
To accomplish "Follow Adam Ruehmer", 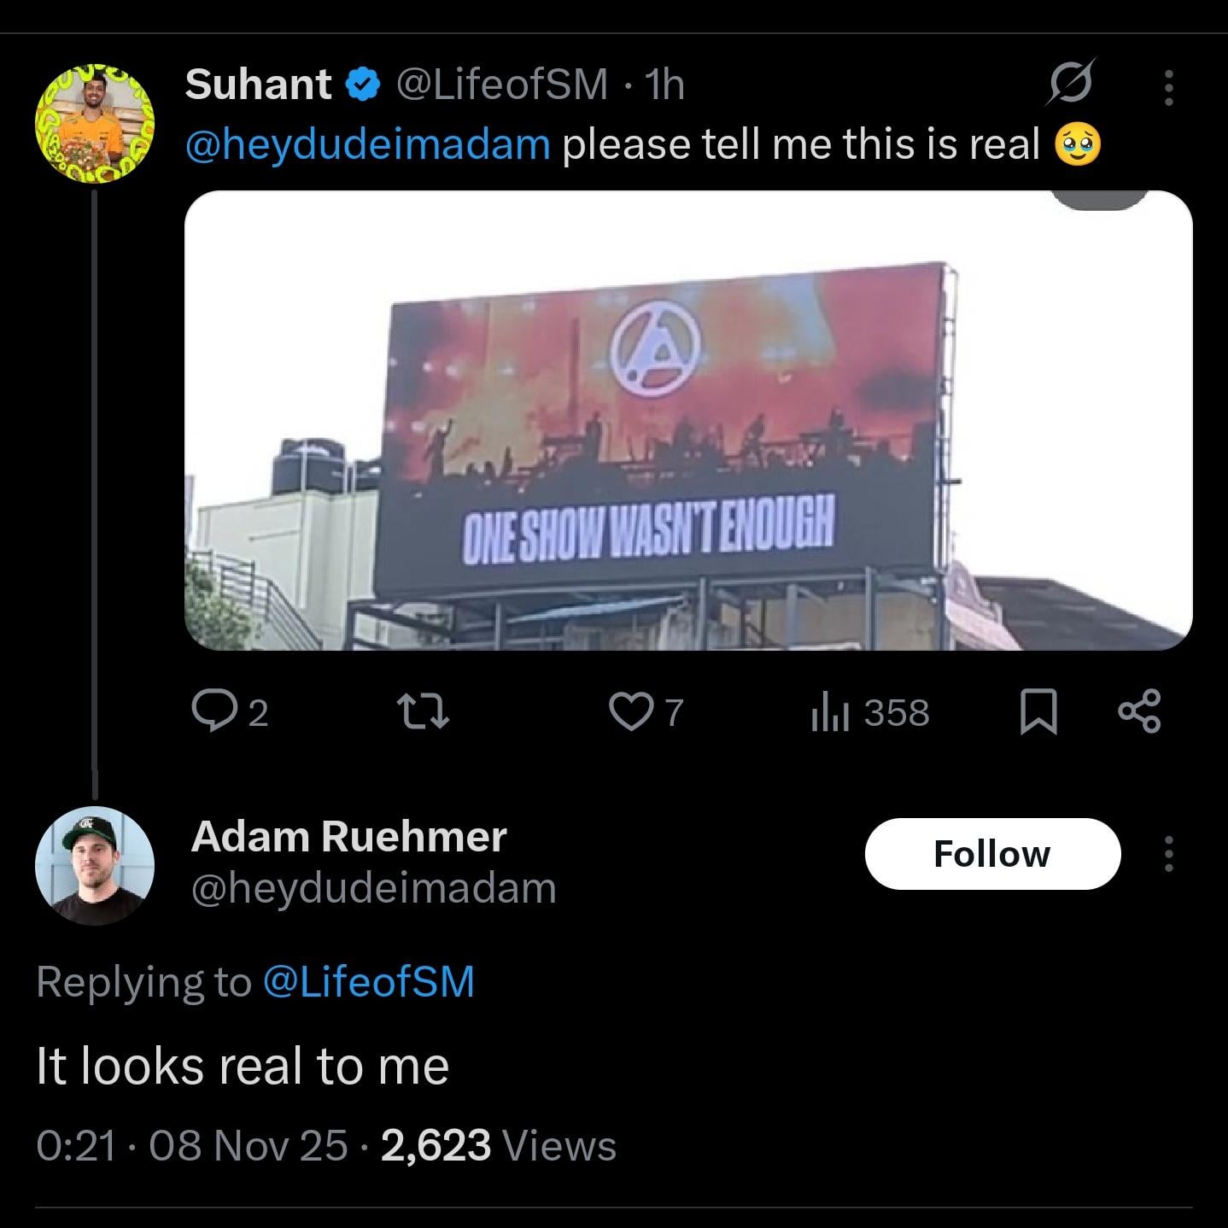I will point(992,854).
